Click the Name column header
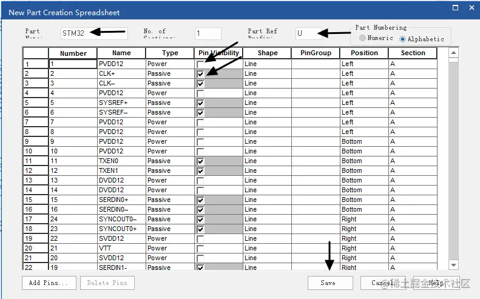Screen dimensions: 480x299 [121, 53]
